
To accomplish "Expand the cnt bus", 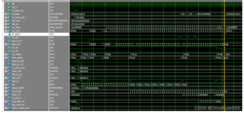I will coord(6,85).
